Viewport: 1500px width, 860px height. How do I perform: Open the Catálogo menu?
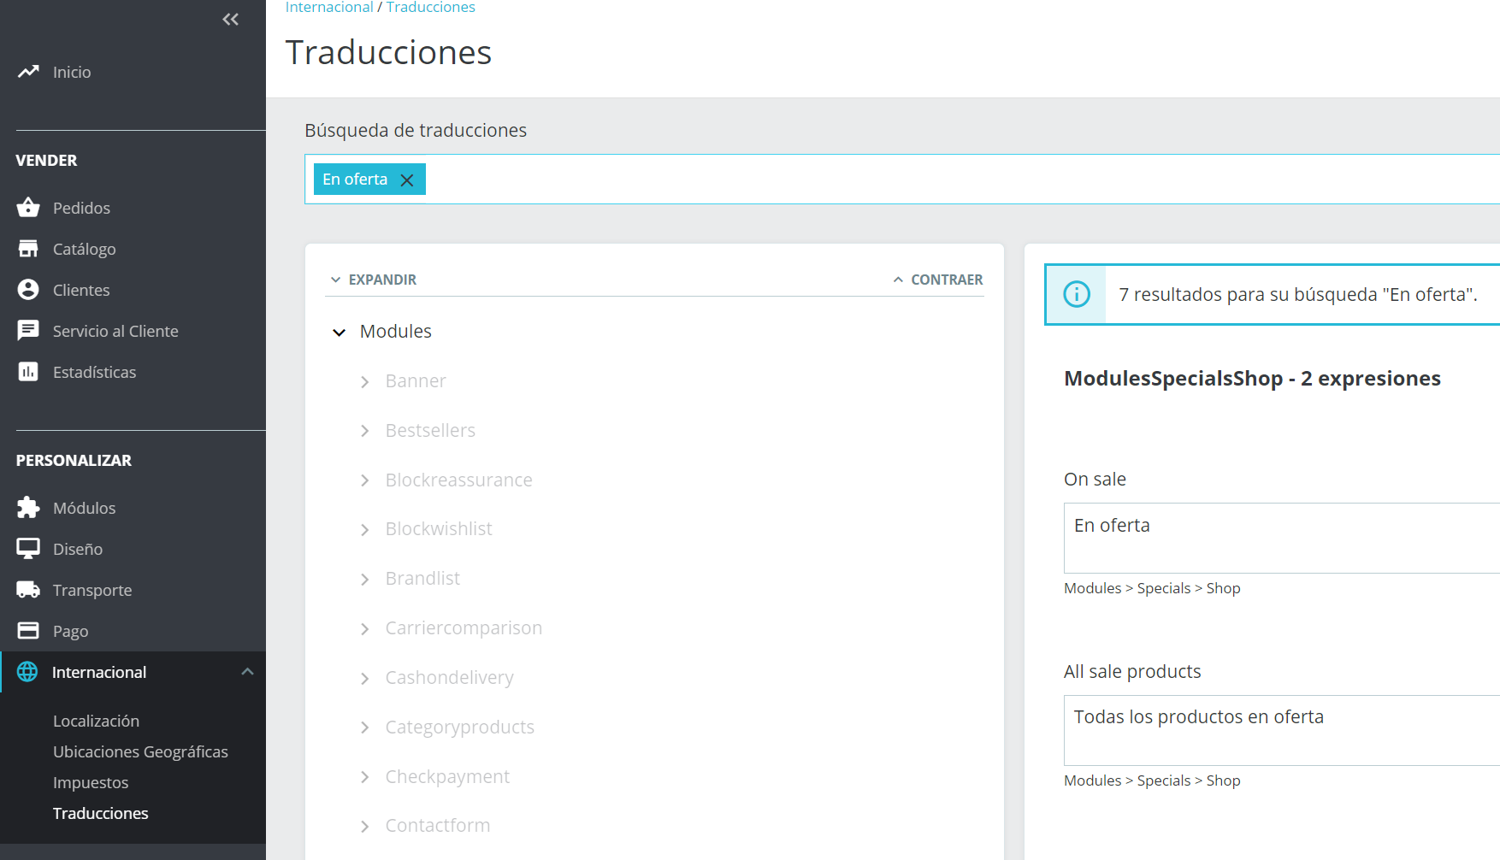point(84,249)
